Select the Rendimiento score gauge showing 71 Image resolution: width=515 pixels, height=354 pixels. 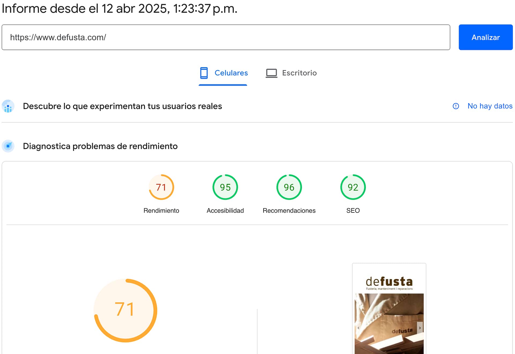[161, 187]
